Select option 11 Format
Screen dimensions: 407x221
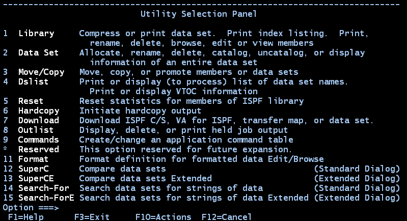coord(33,159)
